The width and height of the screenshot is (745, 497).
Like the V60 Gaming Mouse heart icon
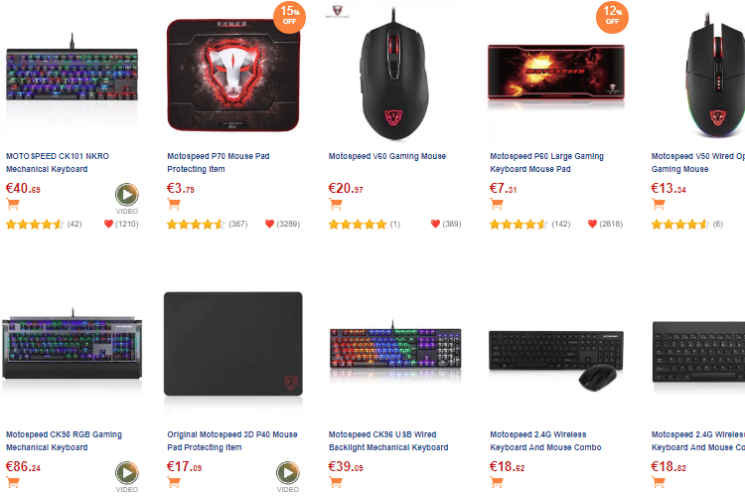click(x=435, y=224)
